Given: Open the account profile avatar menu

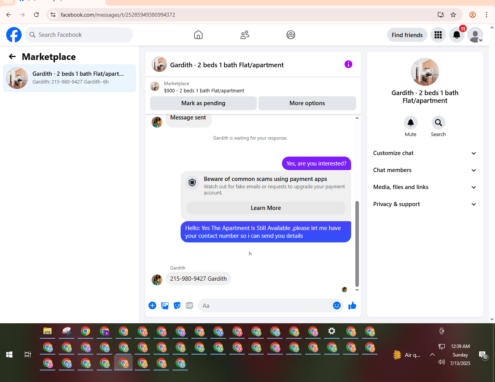Looking at the screenshot, I should click(475, 35).
